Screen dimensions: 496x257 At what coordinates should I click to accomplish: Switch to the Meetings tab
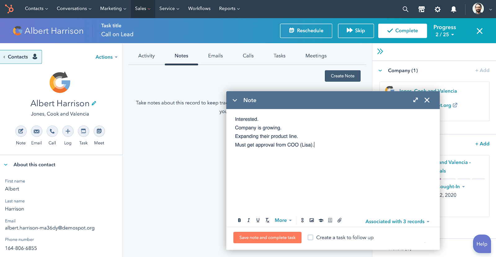pyautogui.click(x=316, y=56)
